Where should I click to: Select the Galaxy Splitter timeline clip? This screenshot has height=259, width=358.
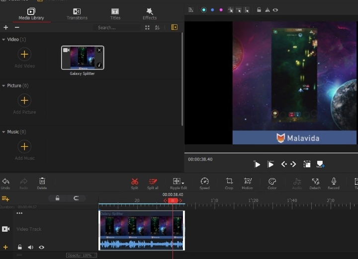click(142, 230)
